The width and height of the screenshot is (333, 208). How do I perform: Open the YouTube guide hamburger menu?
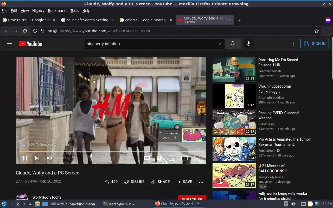9,44
